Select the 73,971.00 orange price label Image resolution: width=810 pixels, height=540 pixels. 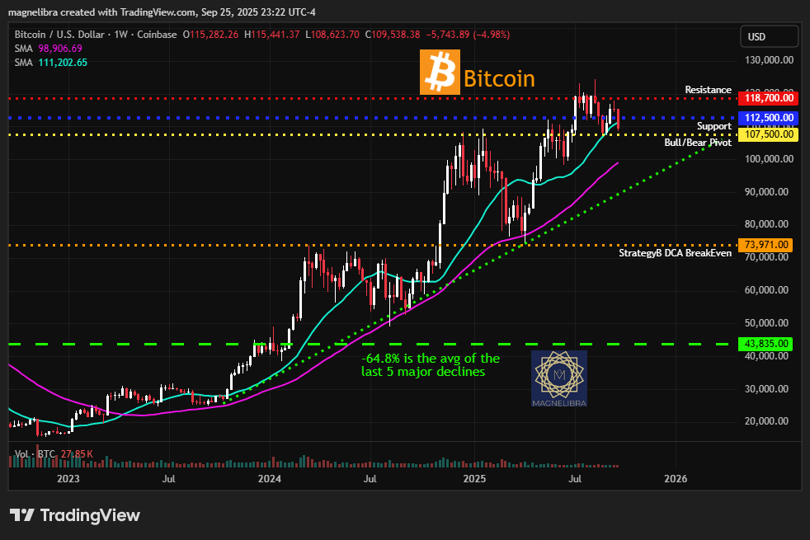[x=765, y=245]
